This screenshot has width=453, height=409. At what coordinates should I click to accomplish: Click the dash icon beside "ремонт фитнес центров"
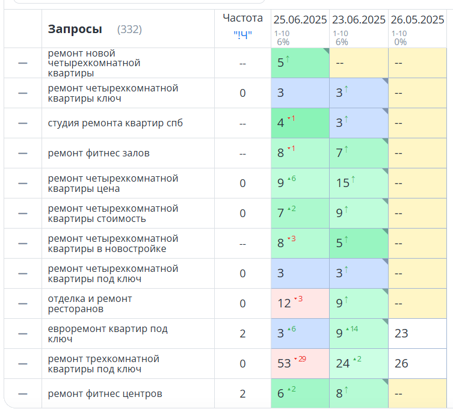[x=23, y=394]
